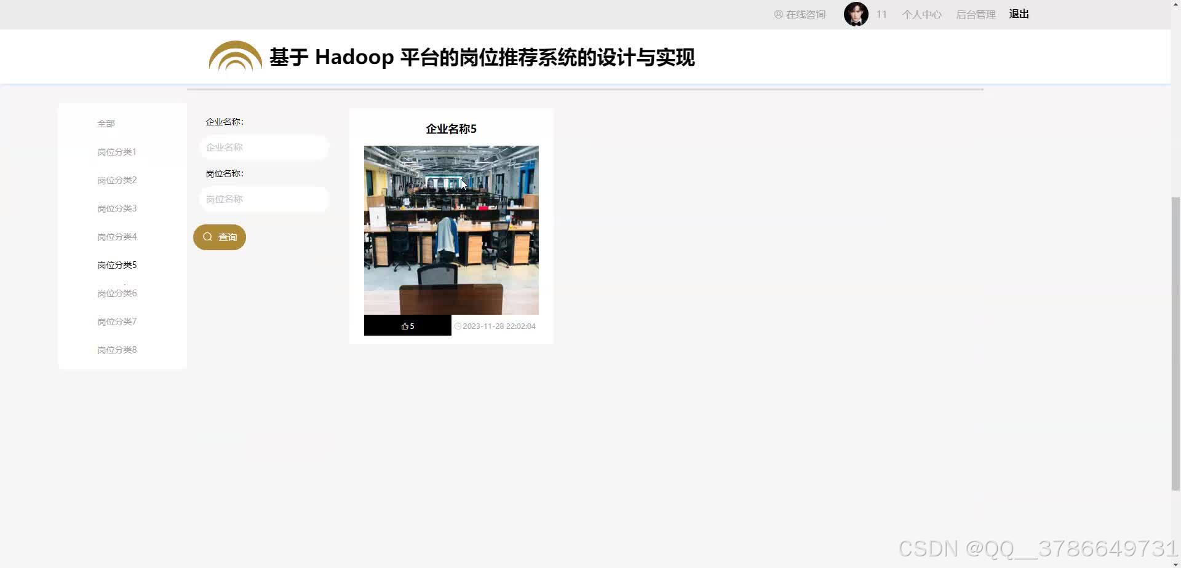1181x568 pixels.
Task: Open the 企业名称5 card title
Action: pyautogui.click(x=451, y=129)
